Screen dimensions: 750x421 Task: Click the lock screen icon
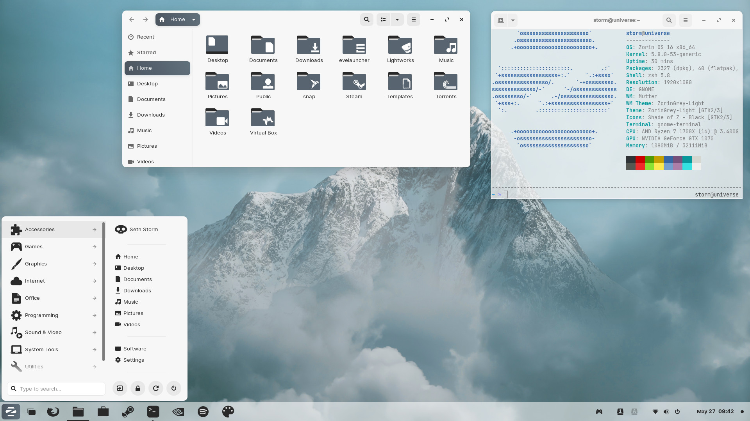tap(138, 388)
